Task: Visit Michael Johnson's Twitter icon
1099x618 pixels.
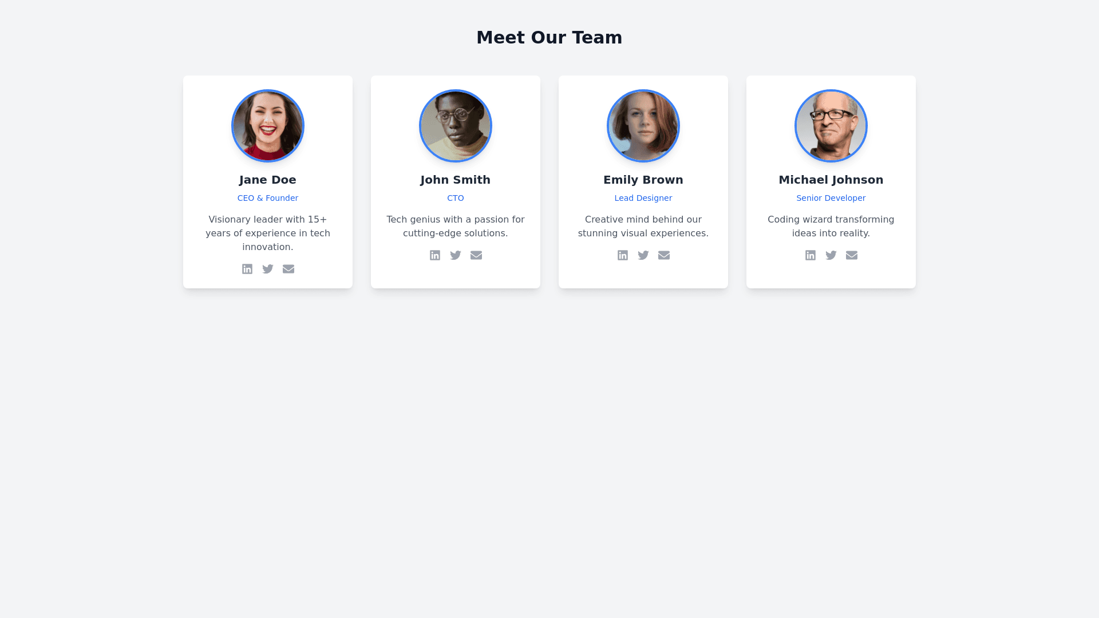Action: click(831, 255)
